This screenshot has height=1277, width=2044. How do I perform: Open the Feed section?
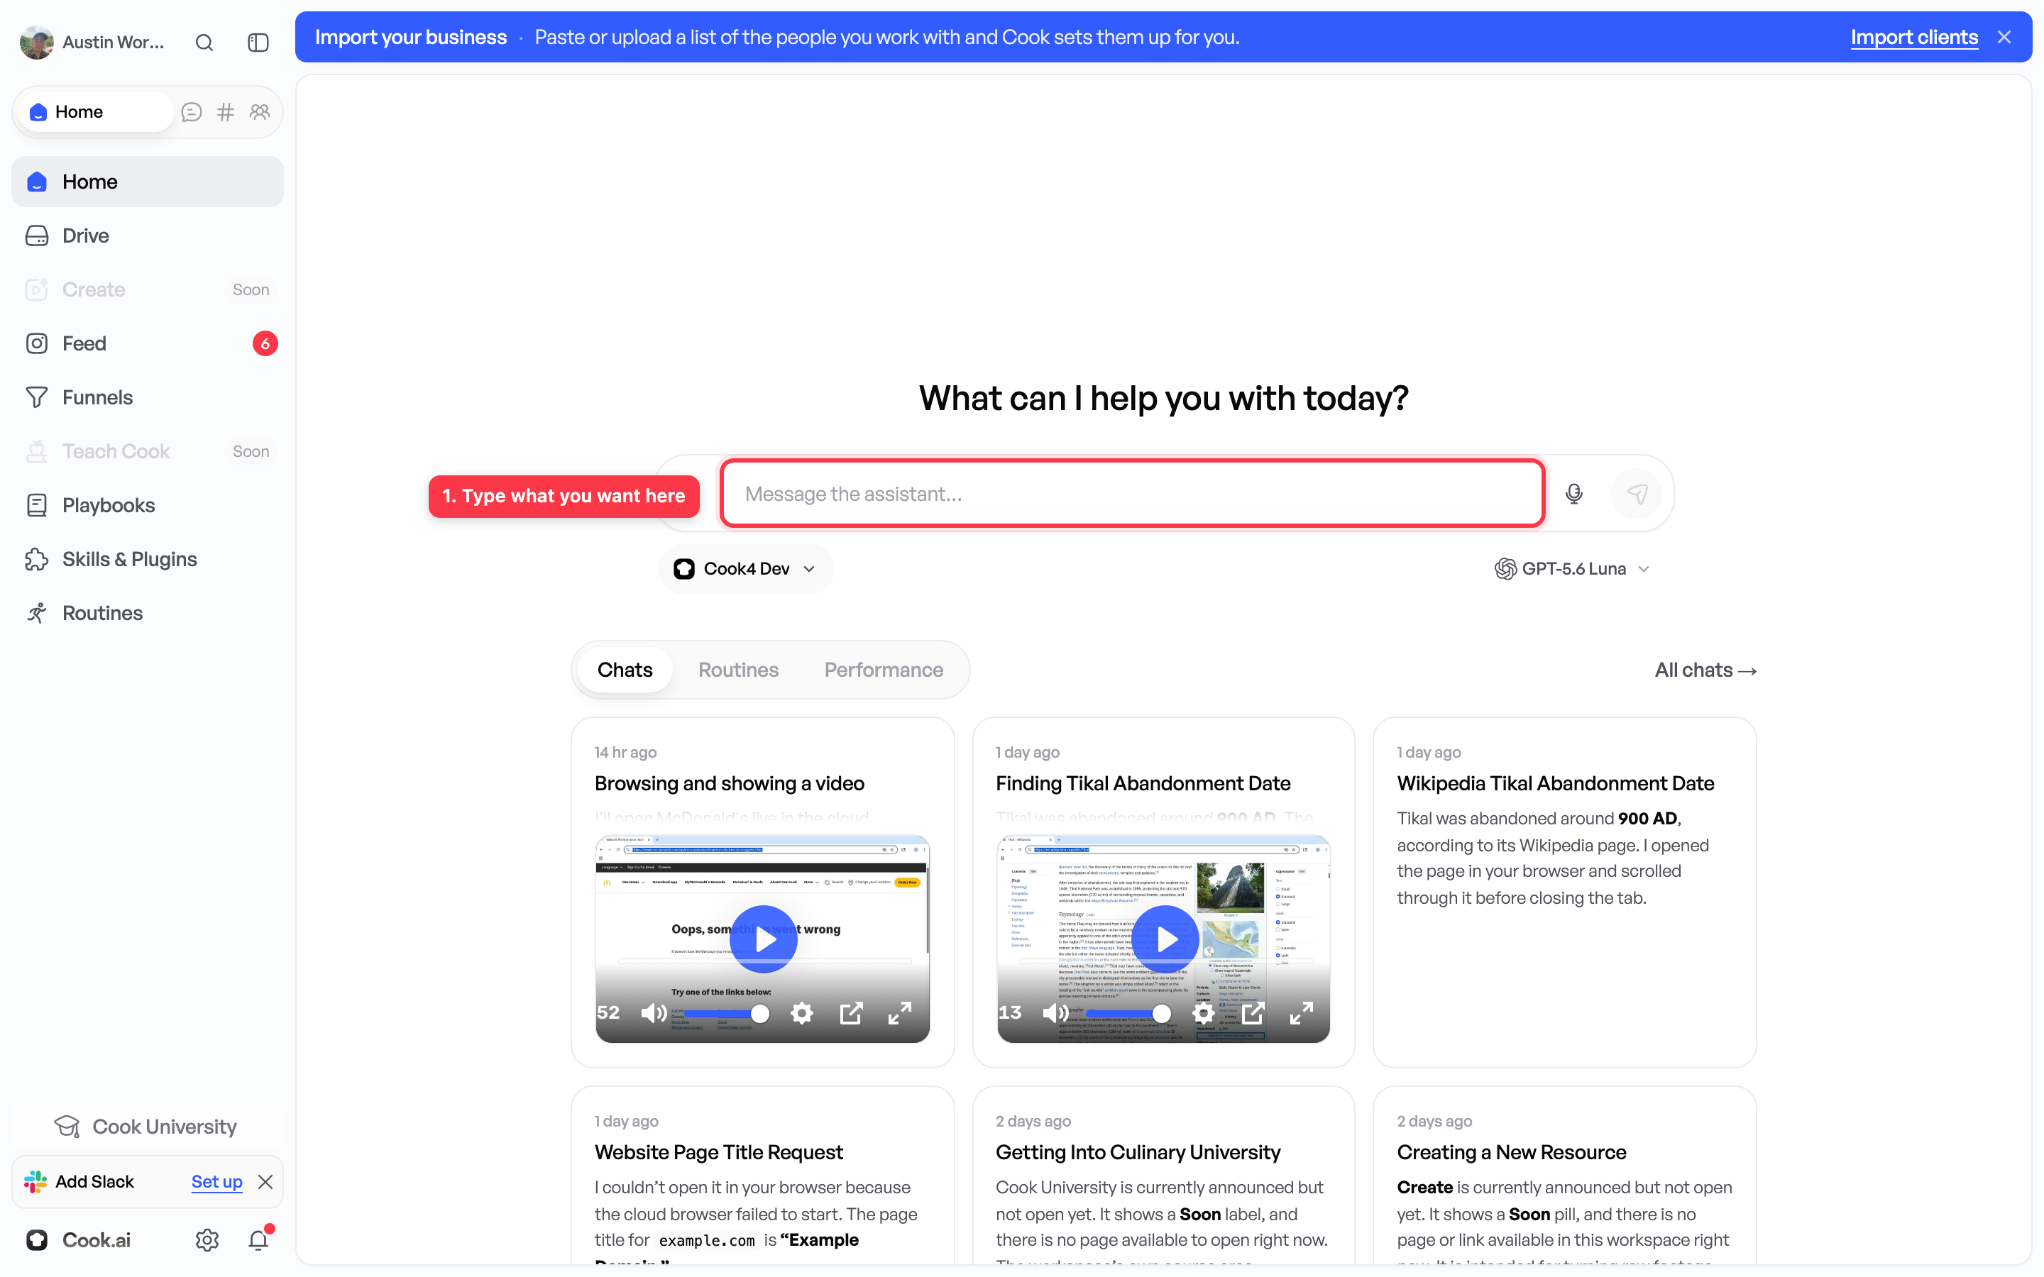148,344
